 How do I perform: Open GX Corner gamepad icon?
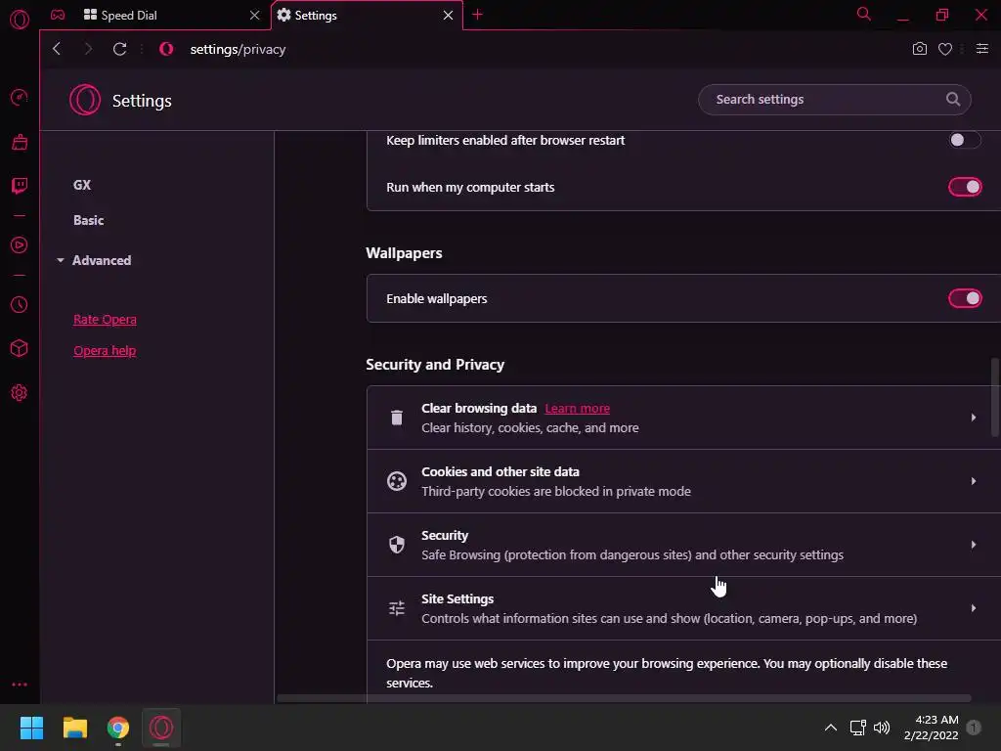[x=58, y=15]
